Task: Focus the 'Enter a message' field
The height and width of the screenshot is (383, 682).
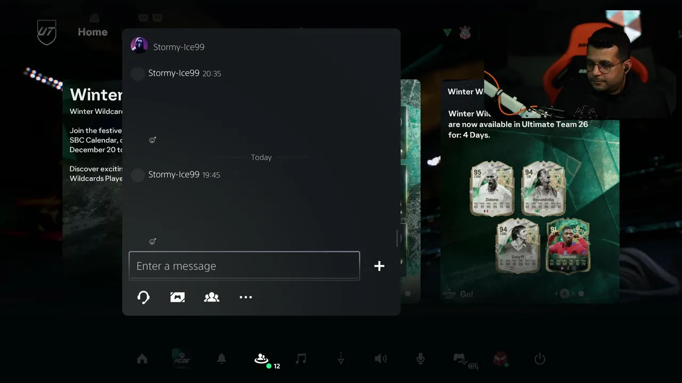Action: point(244,265)
